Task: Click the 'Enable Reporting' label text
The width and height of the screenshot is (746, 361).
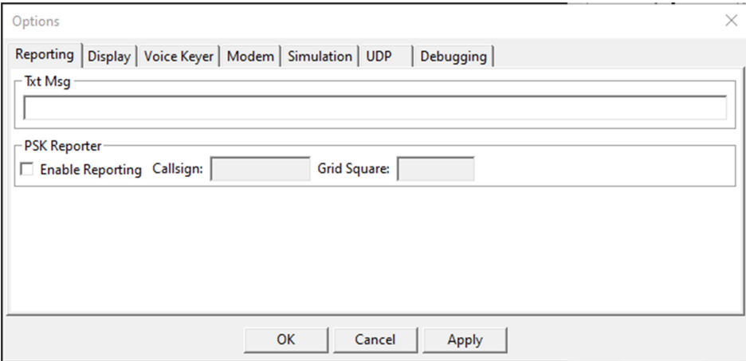Action: [x=91, y=170]
